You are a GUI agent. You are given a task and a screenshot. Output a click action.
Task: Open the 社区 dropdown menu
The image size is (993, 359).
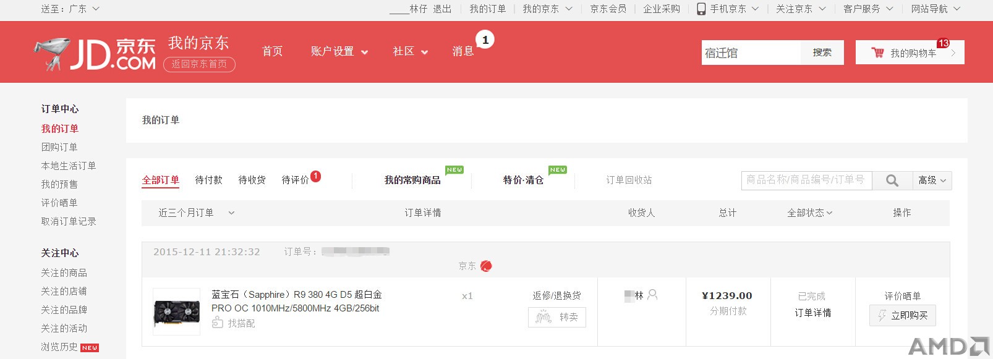pyautogui.click(x=411, y=51)
